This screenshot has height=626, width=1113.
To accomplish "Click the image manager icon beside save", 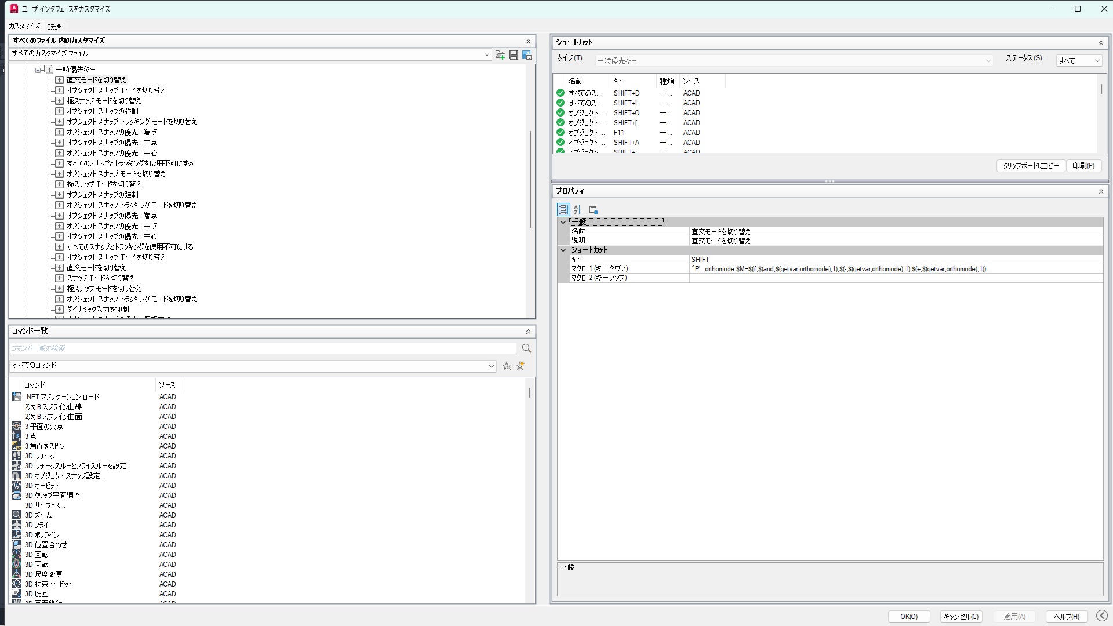I will click(x=527, y=55).
